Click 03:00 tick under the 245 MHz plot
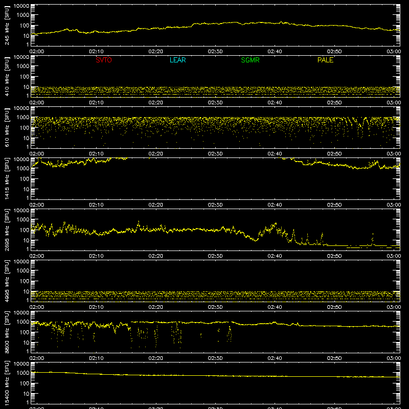 (394, 52)
